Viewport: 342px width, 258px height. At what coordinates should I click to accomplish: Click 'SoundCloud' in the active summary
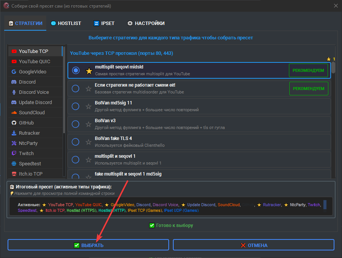pos(229,205)
